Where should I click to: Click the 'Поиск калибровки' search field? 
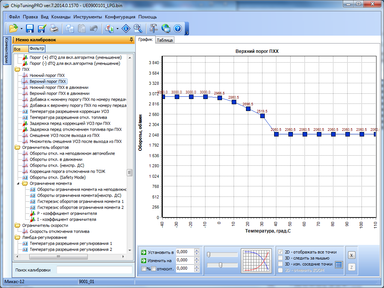94,270
